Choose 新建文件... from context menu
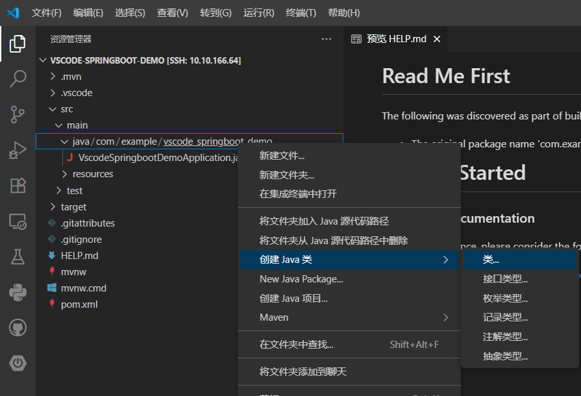 [x=349, y=156]
